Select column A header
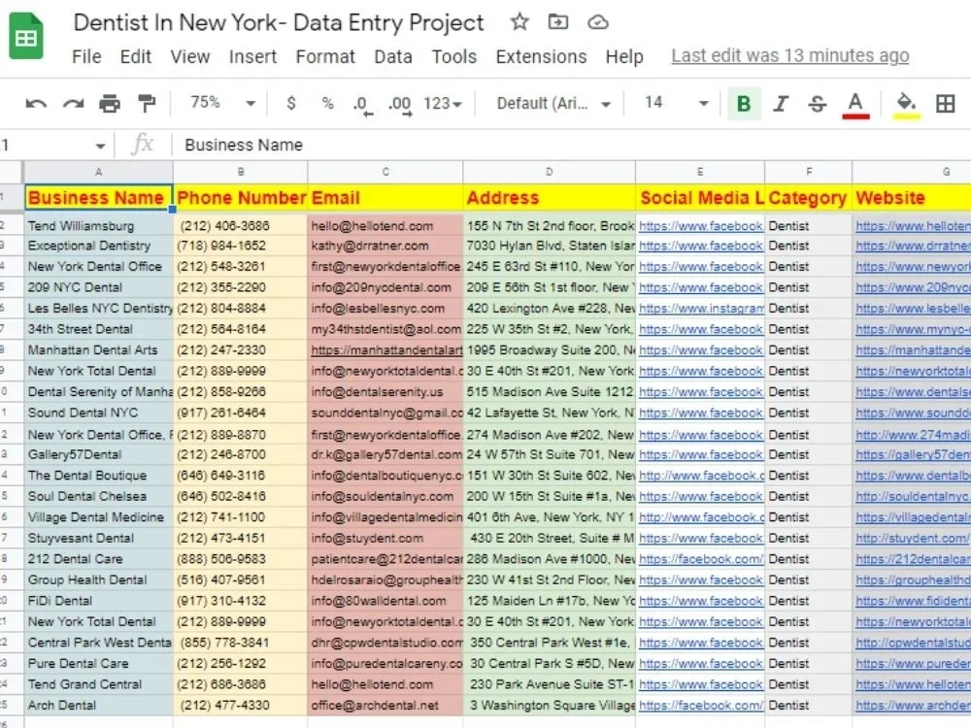Screen dimensions: 971x728 (x=98, y=172)
